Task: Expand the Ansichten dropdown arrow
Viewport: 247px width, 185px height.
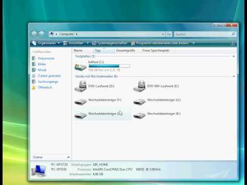Action: 87,43
